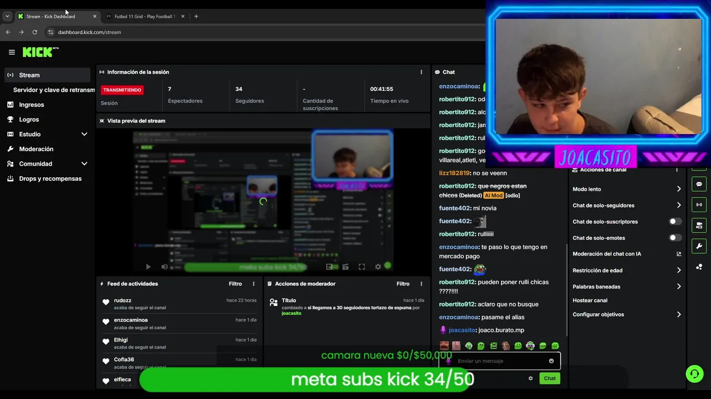Open the hamburger menu beside Kick logo
Viewport: 711px width, 399px height.
12,52
